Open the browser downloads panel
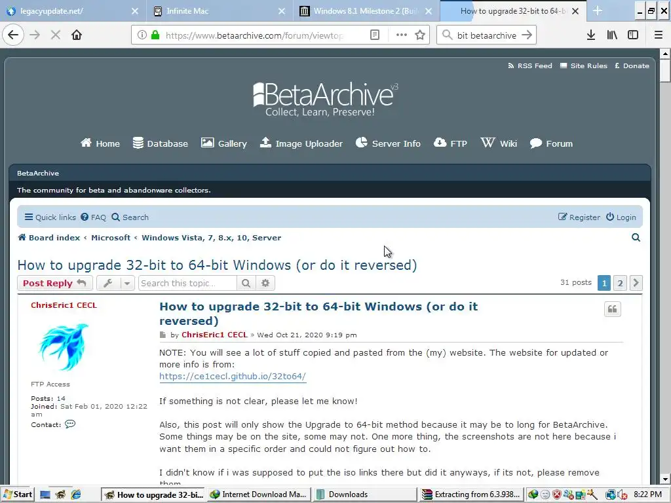Image resolution: width=671 pixels, height=503 pixels. 591,35
